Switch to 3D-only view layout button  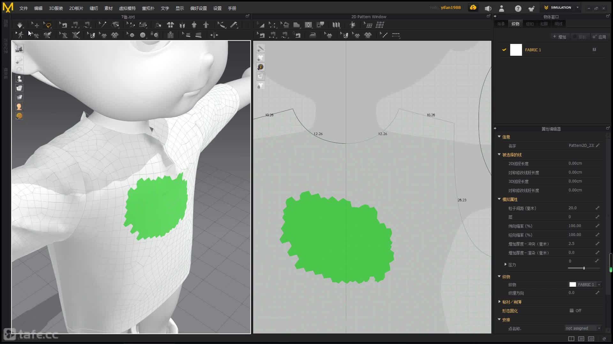click(x=581, y=339)
